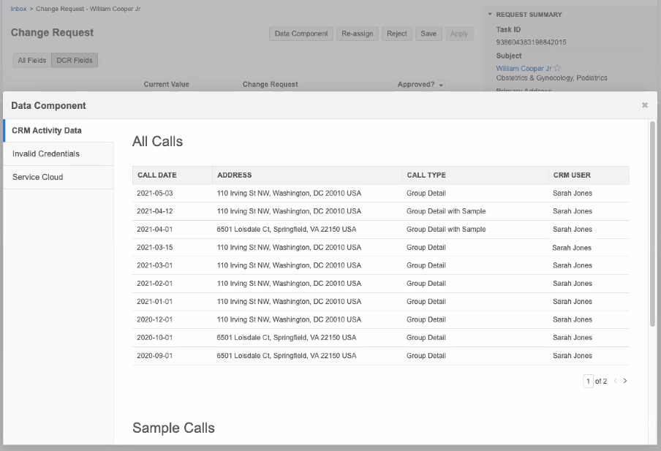Click the page number input field

588,381
